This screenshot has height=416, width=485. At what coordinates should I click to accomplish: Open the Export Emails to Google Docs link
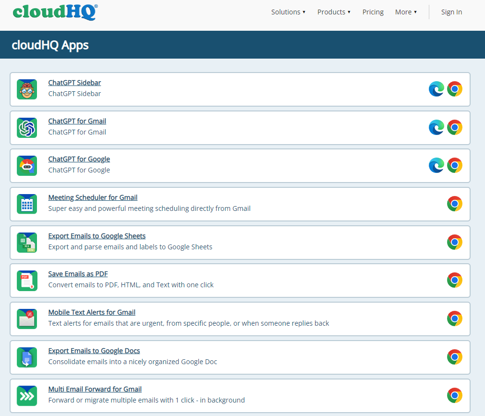click(94, 351)
